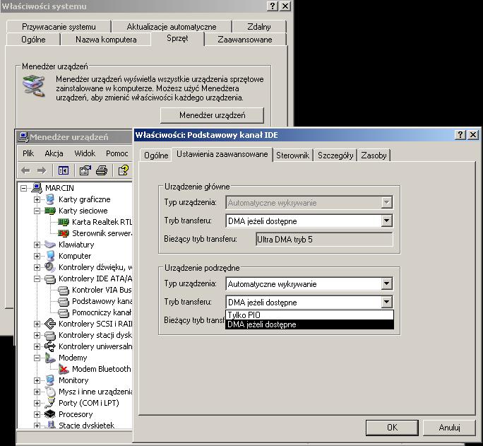Screen dimensions: 483x446
Task: Open the Zdalny tab
Action: coord(259,27)
